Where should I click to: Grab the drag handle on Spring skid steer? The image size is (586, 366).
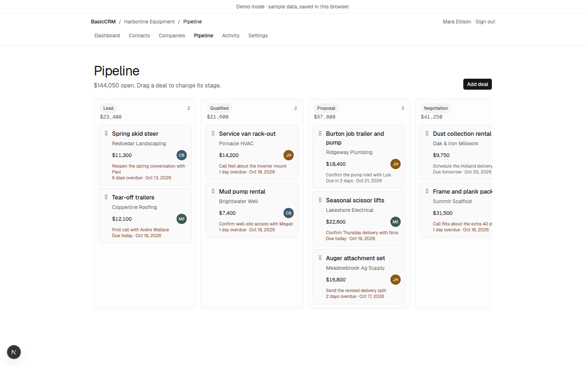tap(106, 134)
